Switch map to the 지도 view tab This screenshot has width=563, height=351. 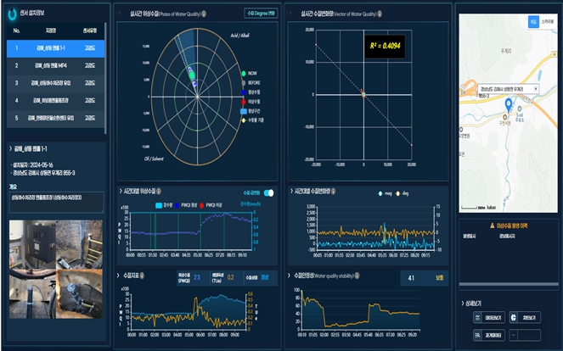(533, 23)
